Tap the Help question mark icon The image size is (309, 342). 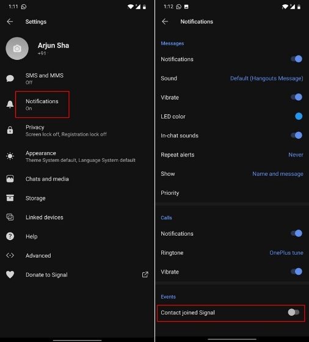click(10, 236)
